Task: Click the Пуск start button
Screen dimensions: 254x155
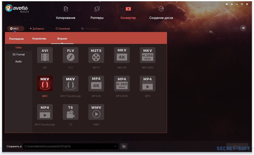Action: pos(237,146)
